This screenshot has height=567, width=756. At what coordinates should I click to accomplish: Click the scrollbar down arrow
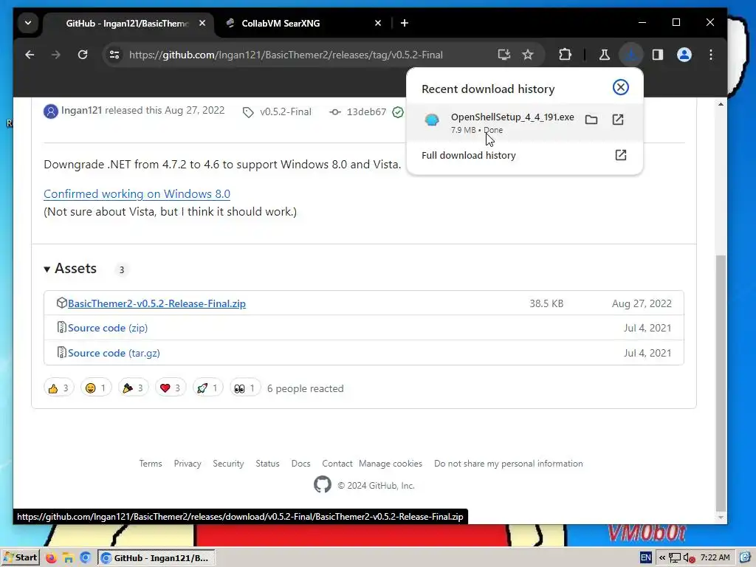click(721, 518)
